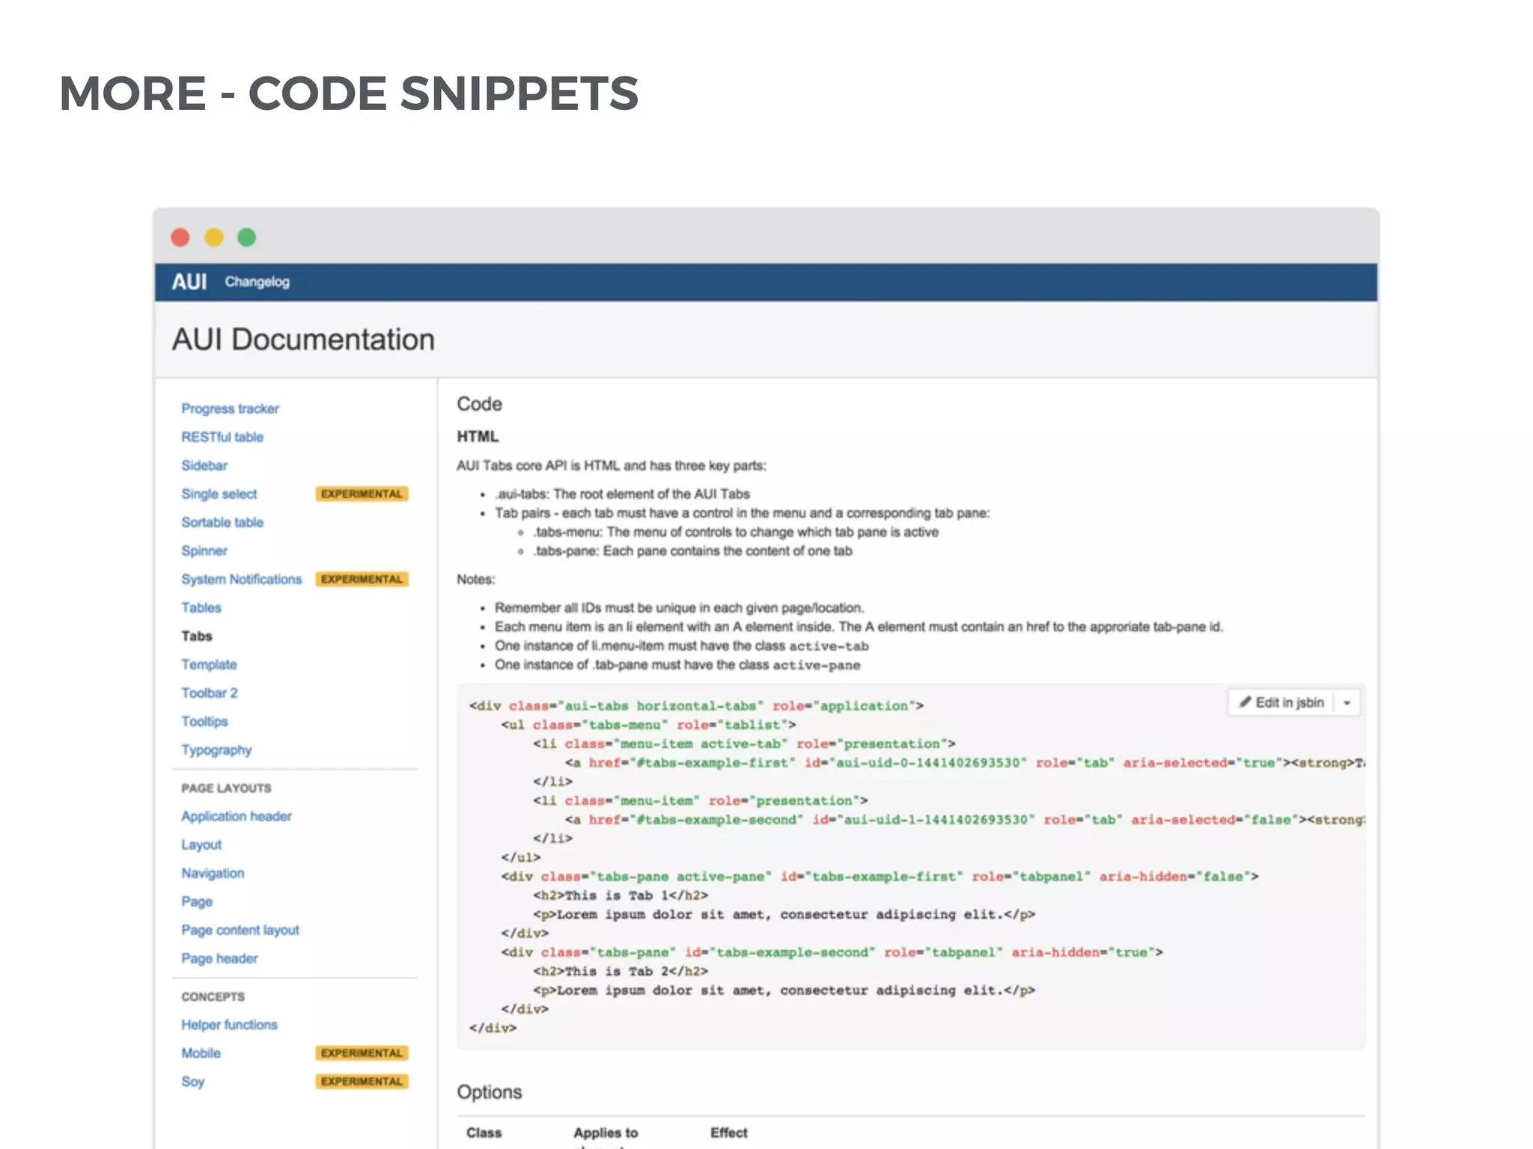
Task: Open Tables documentation
Action: tap(201, 607)
